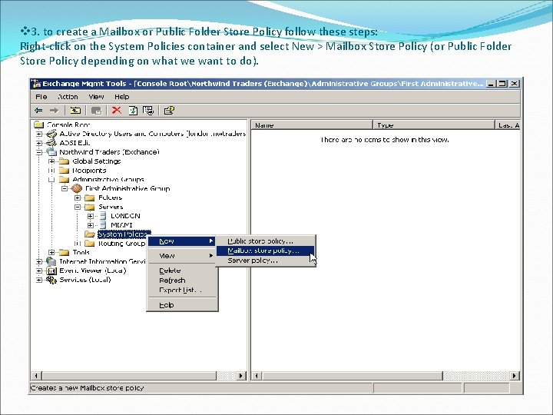Screen dimensions: 553x415
Task: Open the File menu
Action: [41, 97]
